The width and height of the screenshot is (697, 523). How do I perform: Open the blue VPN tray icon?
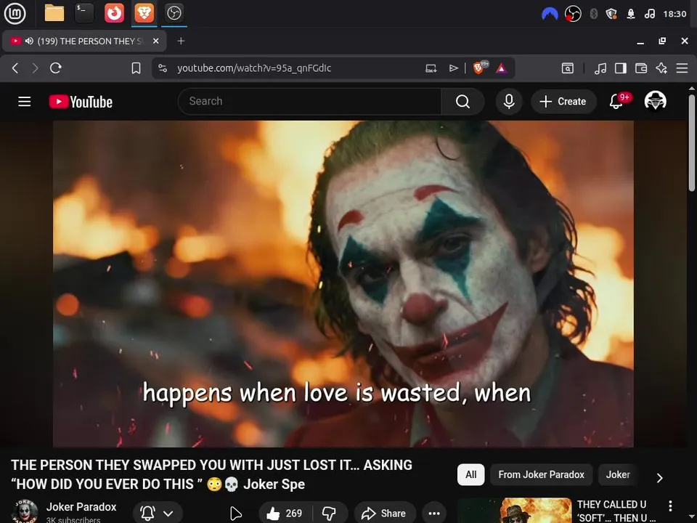550,15
